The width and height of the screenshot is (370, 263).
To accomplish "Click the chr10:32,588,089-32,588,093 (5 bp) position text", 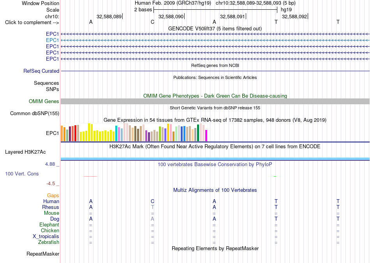I will coord(255,3).
